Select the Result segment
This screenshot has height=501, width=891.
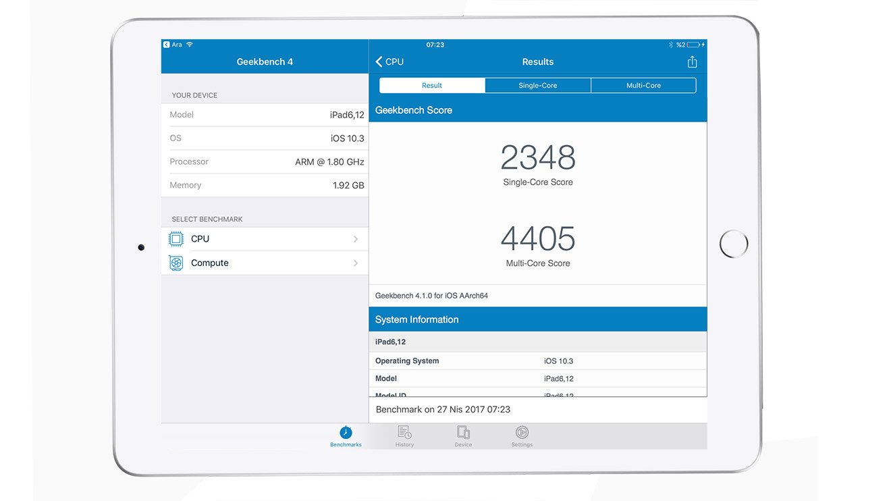pyautogui.click(x=432, y=86)
